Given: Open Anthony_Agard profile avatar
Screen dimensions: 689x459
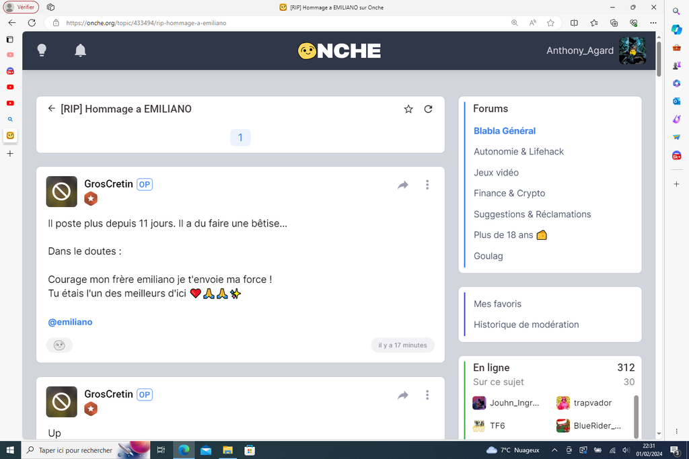Looking at the screenshot, I should pyautogui.click(x=632, y=50).
